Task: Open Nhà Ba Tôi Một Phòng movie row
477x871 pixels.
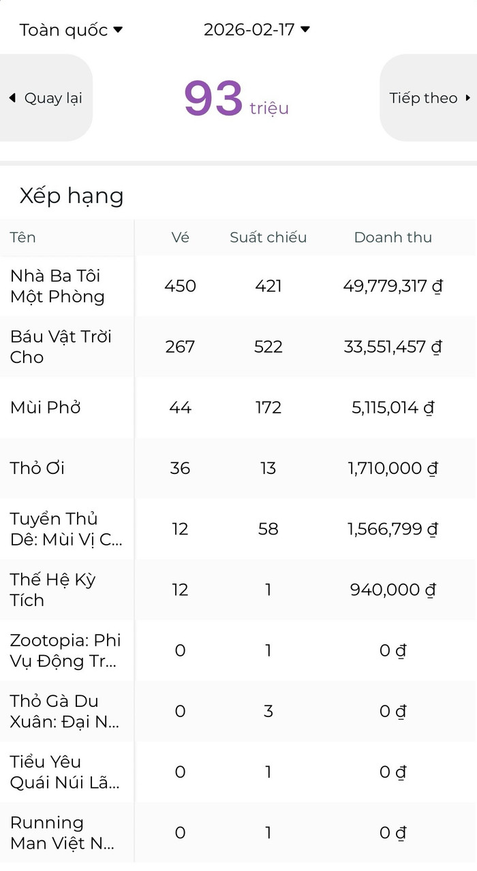Action: 57,286
